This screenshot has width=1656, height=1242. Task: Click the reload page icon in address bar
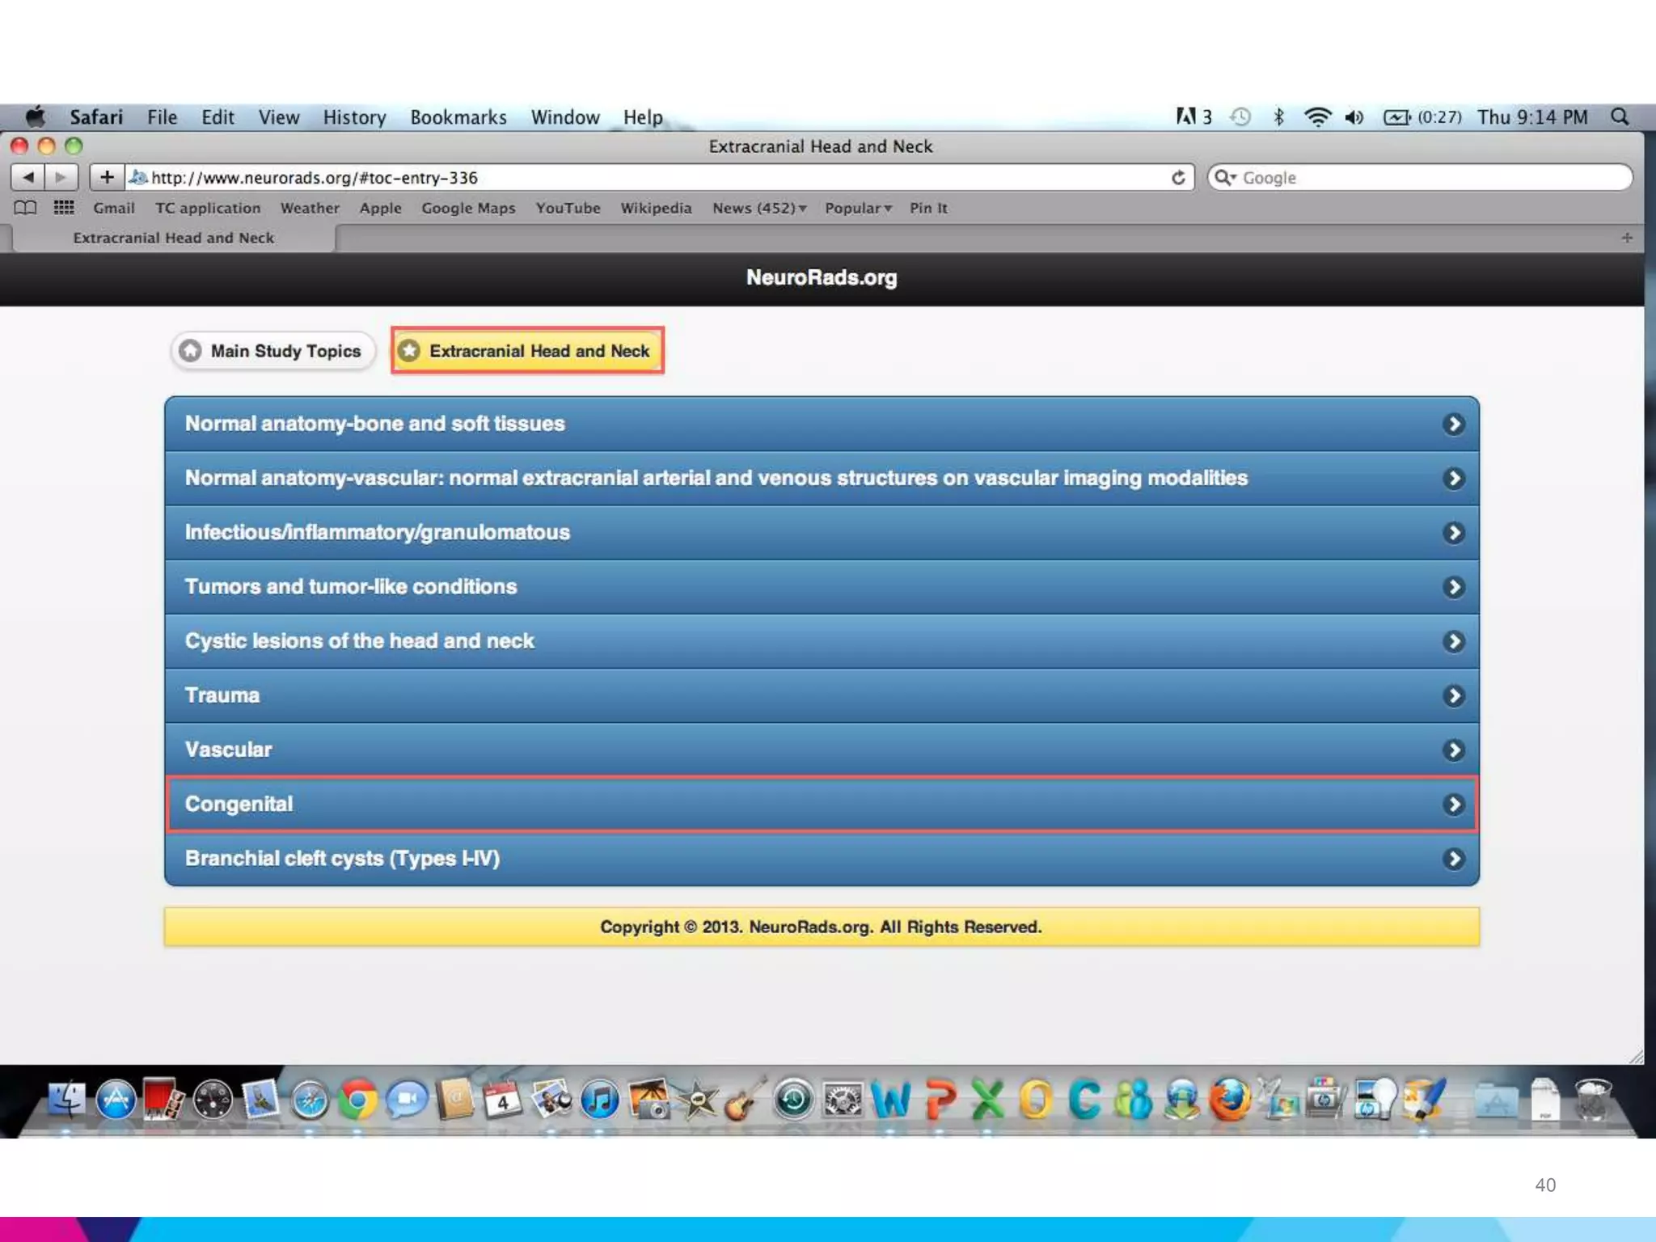[1178, 177]
